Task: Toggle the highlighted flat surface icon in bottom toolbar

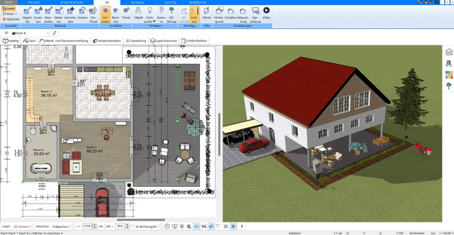Action: click(x=211, y=226)
